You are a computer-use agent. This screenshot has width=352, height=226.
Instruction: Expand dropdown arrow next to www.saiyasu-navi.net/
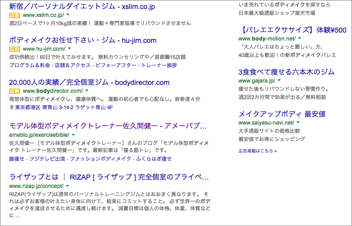click(x=298, y=122)
